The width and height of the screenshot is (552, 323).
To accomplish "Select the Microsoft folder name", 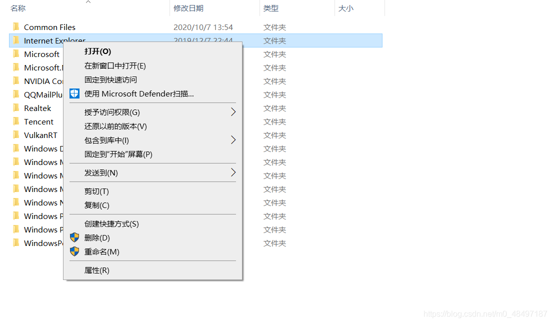I will (41, 54).
